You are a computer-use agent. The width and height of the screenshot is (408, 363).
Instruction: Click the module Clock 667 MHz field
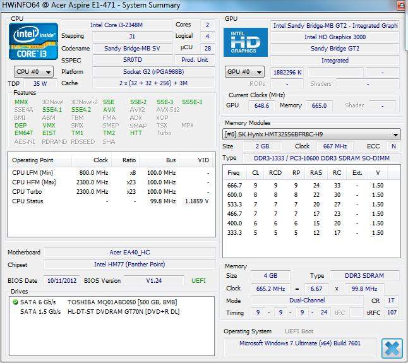[x=335, y=146]
